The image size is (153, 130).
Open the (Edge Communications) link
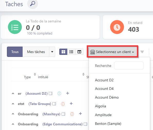coord(62,124)
